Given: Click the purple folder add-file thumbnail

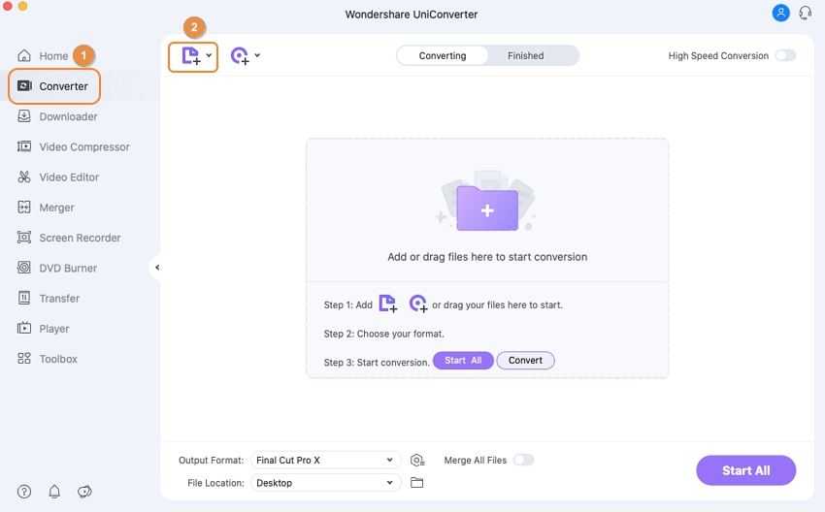Looking at the screenshot, I should (486, 208).
